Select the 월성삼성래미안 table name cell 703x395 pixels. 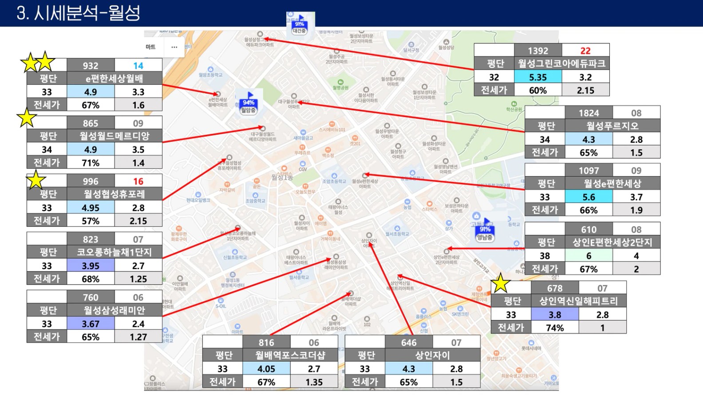tap(115, 310)
